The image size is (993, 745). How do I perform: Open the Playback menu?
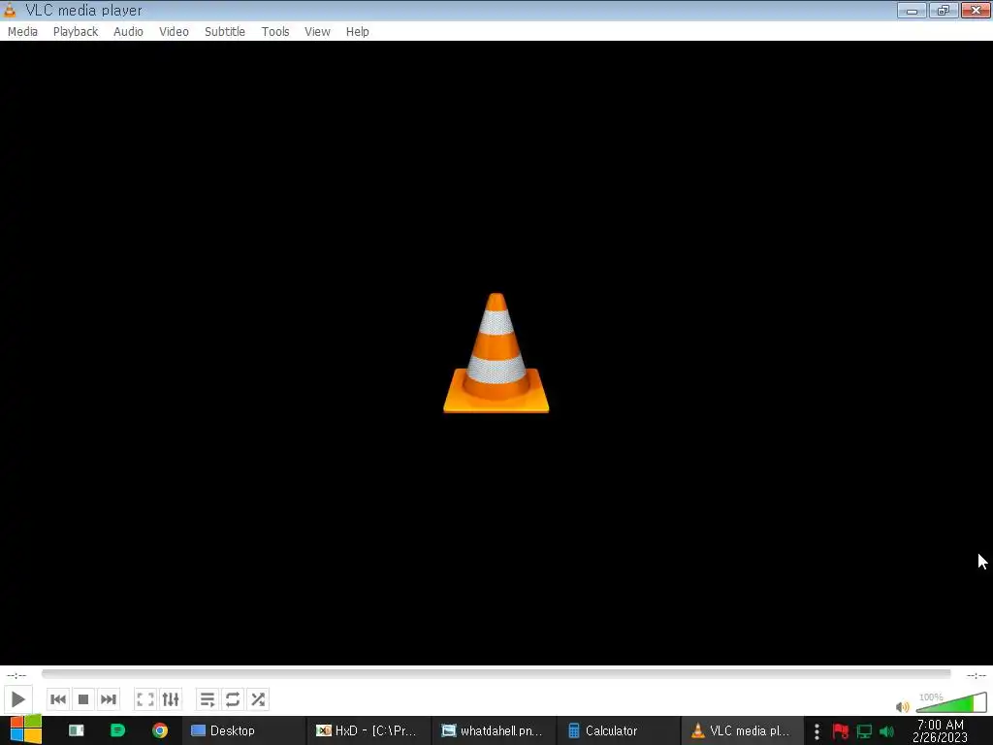coord(76,32)
